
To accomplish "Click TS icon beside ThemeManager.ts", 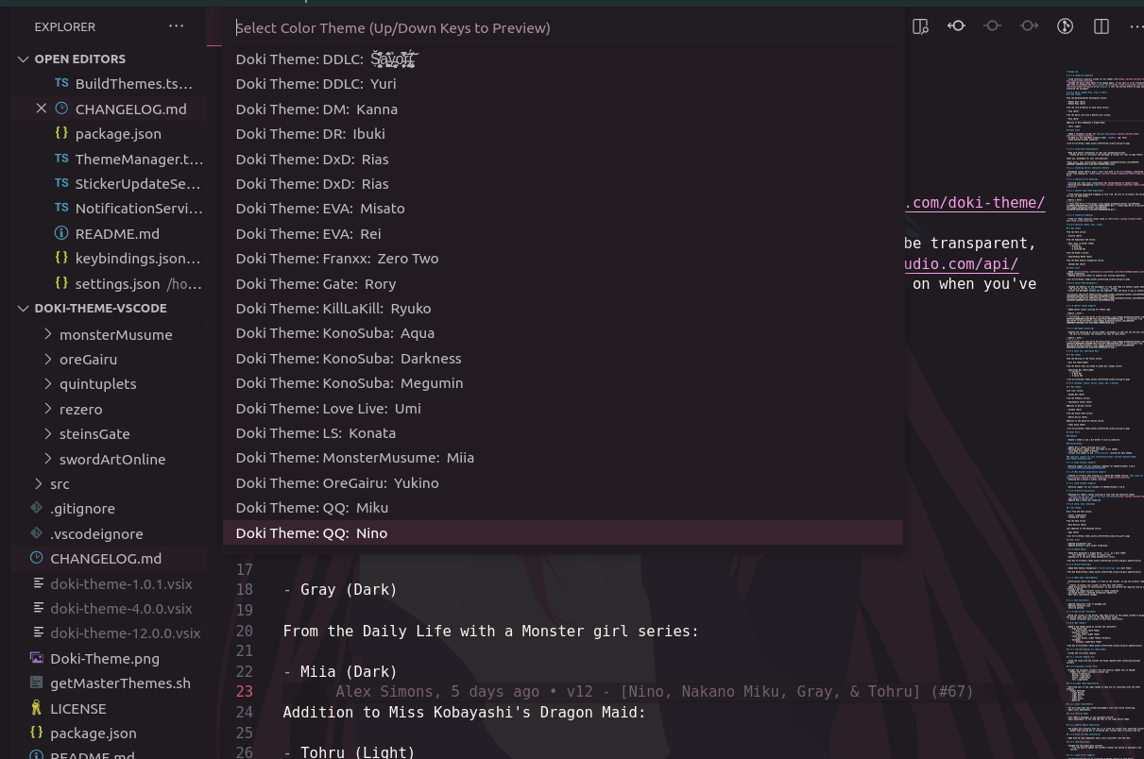I will pos(61,159).
